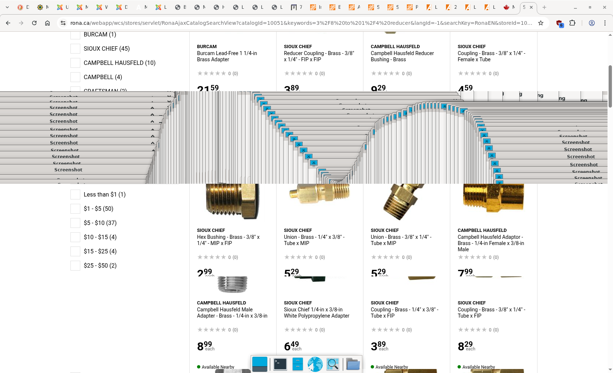
Task: Open the folder icon in the dock
Action: [x=353, y=364]
